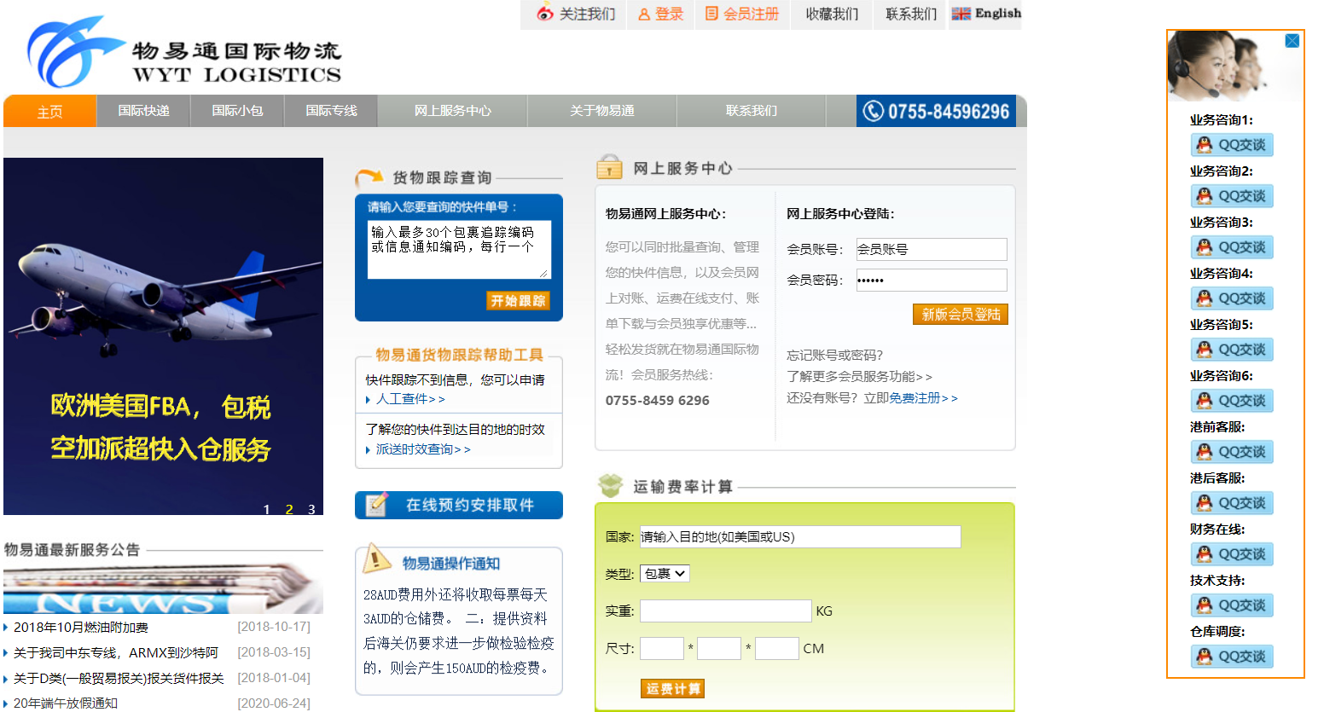Click the 开始跟踪 button
This screenshot has width=1324, height=712.
coord(518,300)
